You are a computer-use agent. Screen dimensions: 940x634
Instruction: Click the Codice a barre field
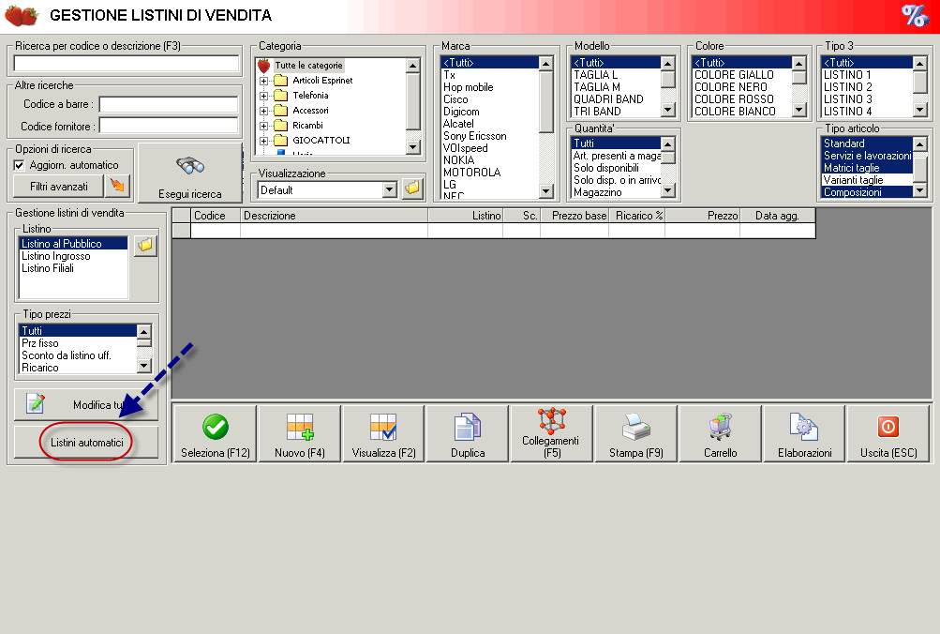[169, 104]
